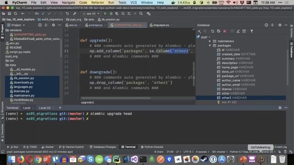
Task: Switch to the Local (2) terminal tab
Action: click(45, 108)
